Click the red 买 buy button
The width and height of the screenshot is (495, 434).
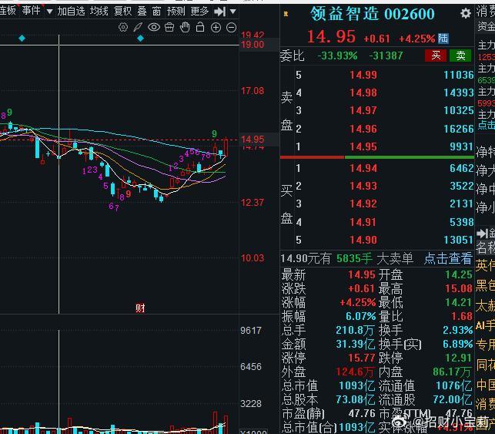(436, 56)
